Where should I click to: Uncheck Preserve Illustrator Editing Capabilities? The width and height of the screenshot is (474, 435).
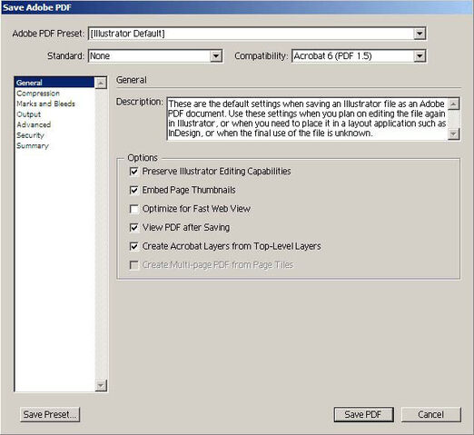tap(133, 172)
